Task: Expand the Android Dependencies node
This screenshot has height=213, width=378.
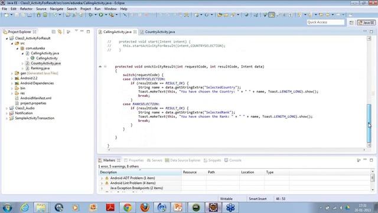Action: point(12,83)
